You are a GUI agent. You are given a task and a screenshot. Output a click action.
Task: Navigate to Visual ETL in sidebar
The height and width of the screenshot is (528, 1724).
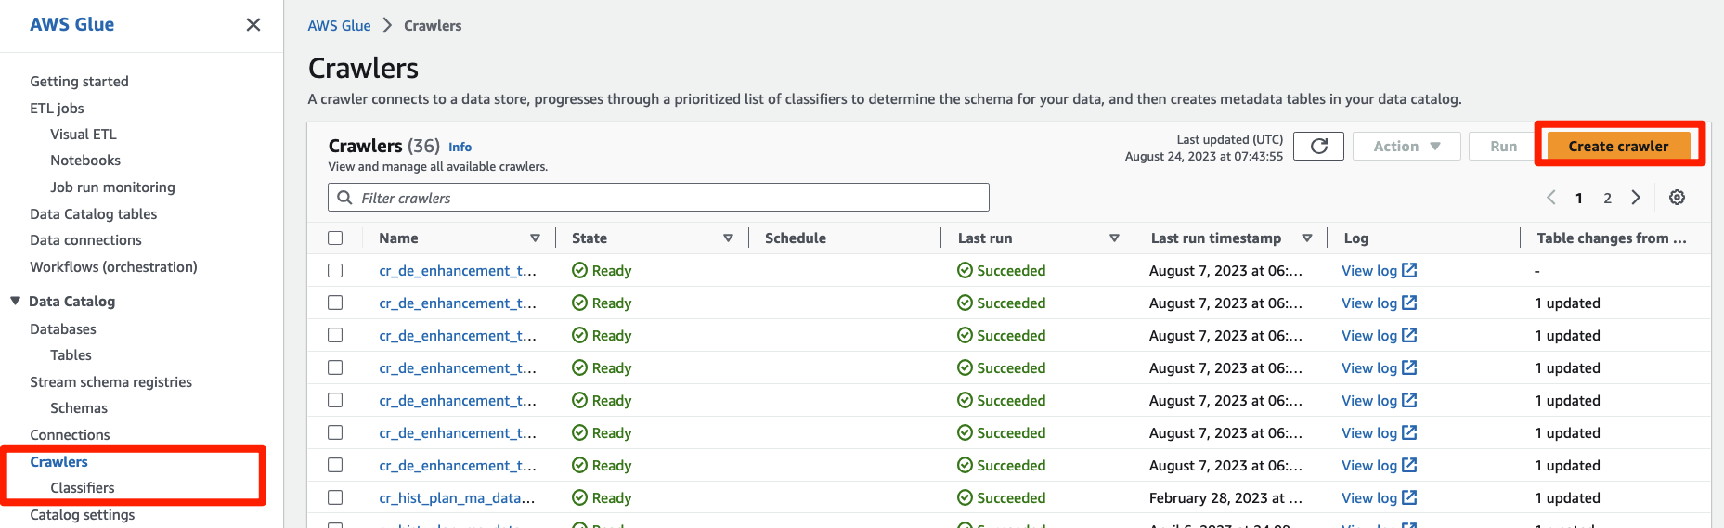point(84,135)
